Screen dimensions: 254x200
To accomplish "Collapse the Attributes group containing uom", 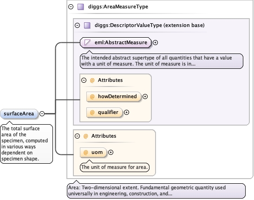I will [x=77, y=136].
